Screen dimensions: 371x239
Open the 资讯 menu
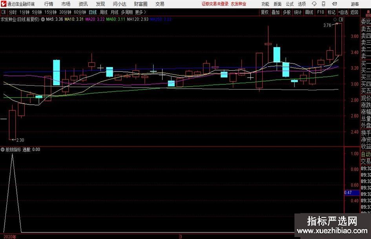83,4
